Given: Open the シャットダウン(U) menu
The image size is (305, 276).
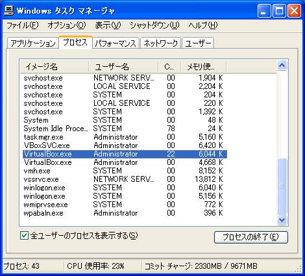Looking at the screenshot, I should [x=154, y=25].
